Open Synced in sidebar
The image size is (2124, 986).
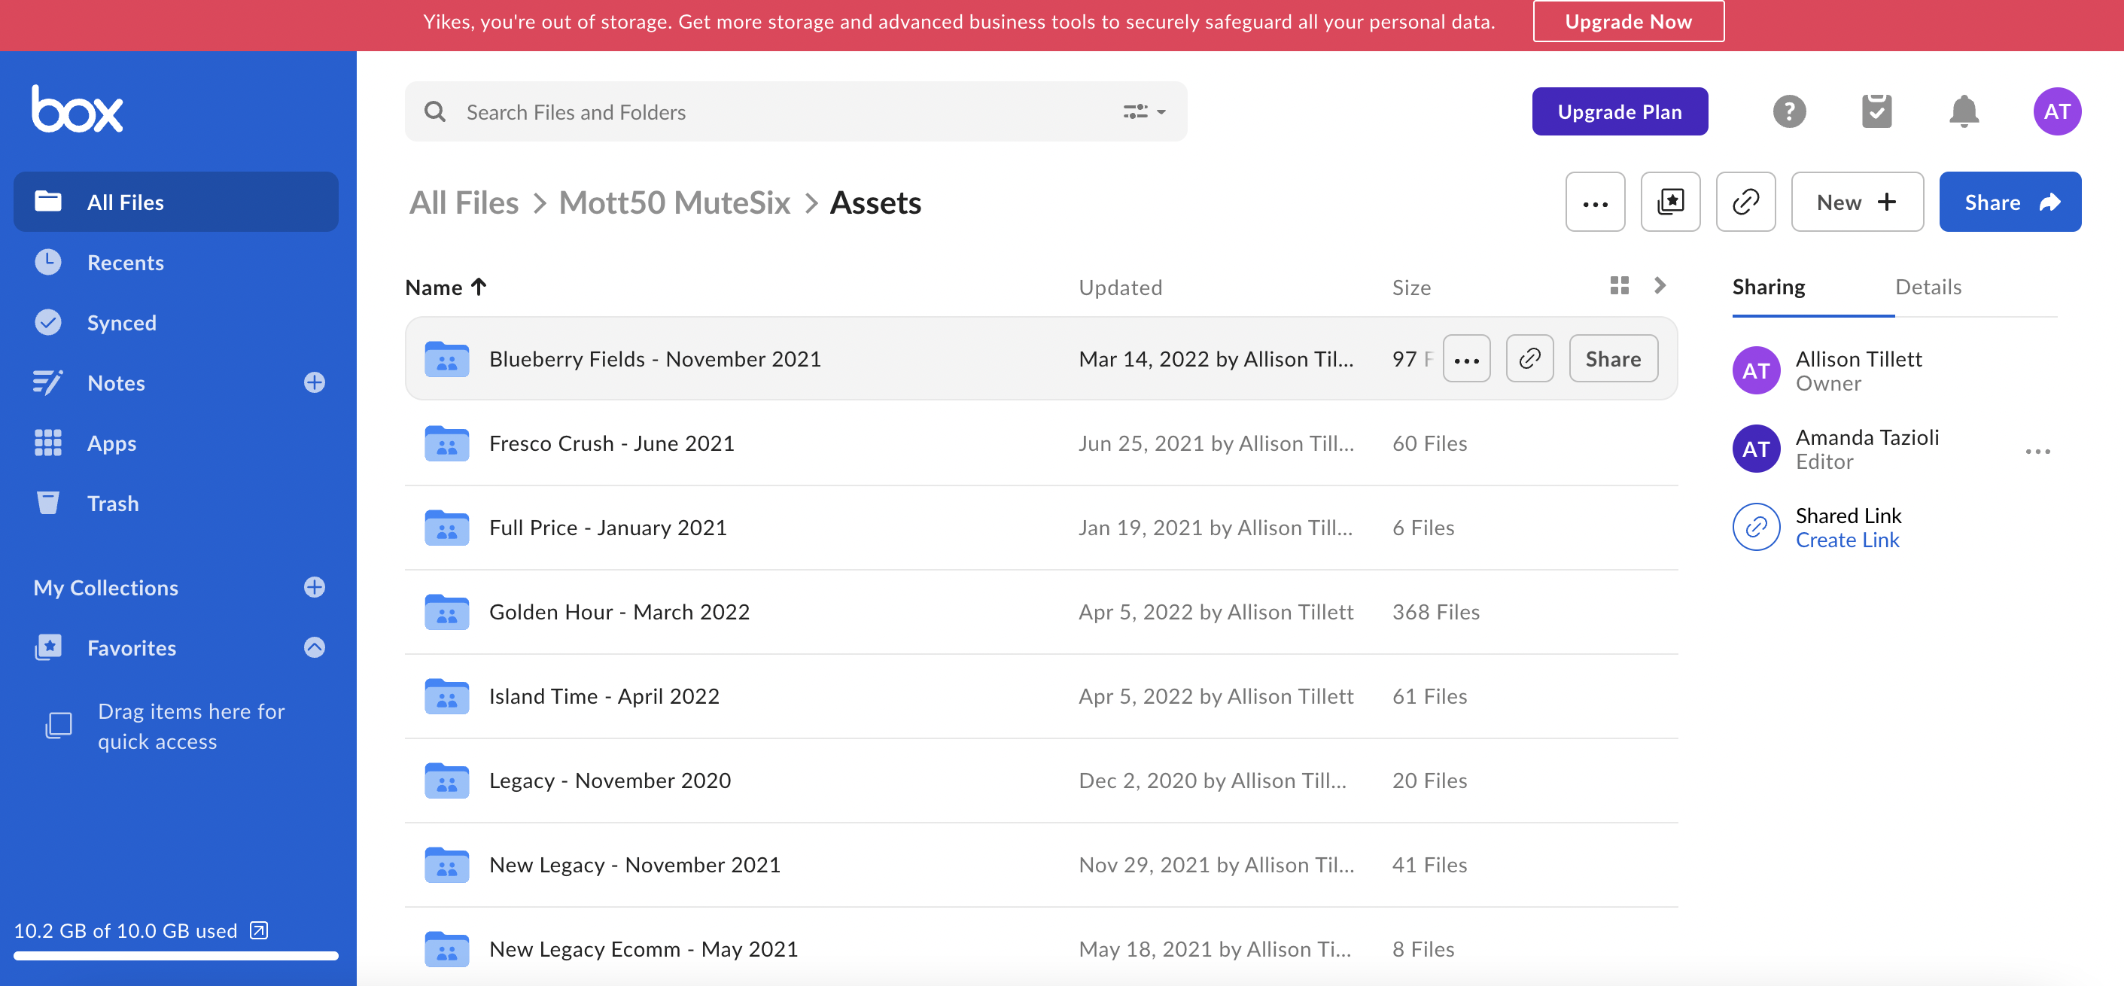[x=175, y=322]
